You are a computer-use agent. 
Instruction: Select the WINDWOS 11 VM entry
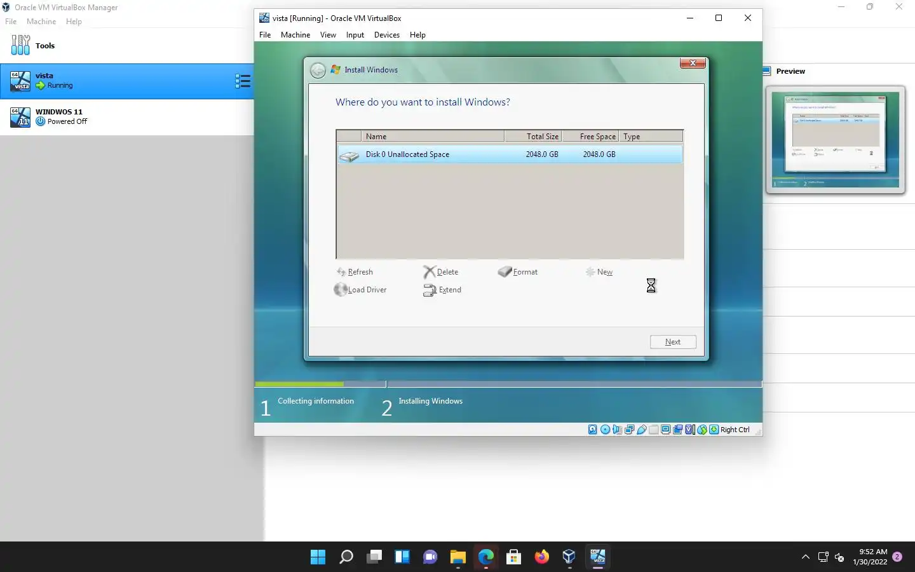pos(127,117)
